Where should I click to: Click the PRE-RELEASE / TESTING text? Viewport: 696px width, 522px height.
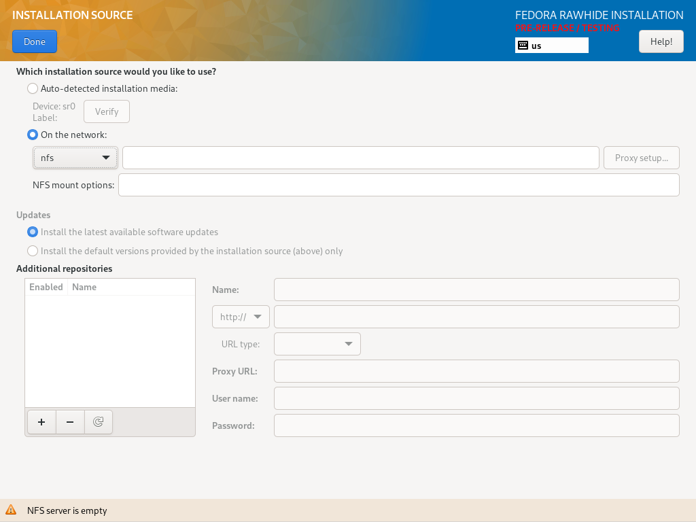[x=567, y=28]
